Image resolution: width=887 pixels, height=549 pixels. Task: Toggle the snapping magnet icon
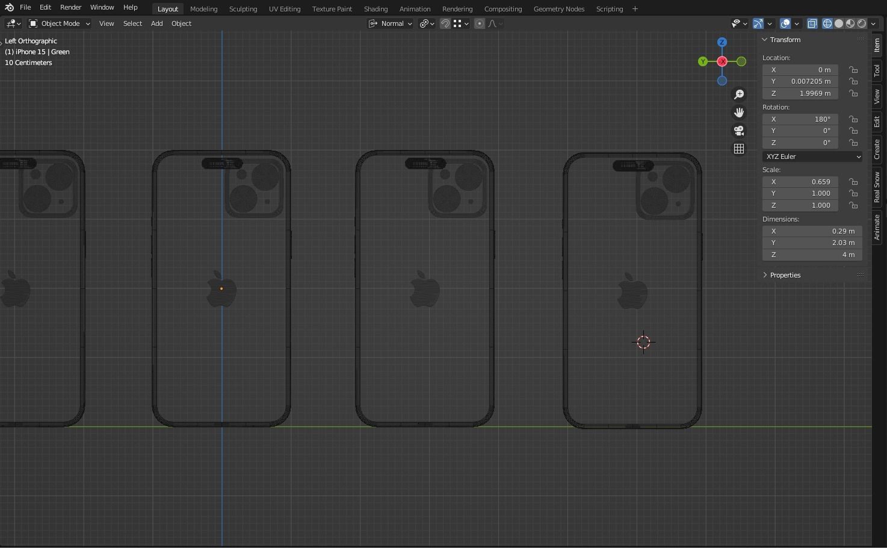[x=445, y=23]
